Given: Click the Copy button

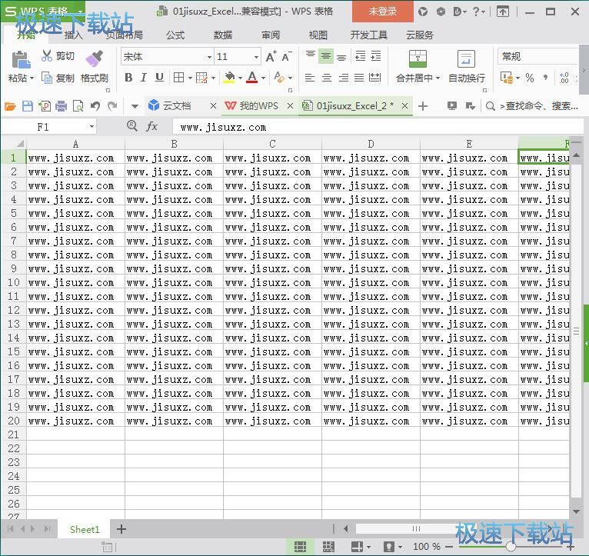Looking at the screenshot, I should tap(58, 78).
